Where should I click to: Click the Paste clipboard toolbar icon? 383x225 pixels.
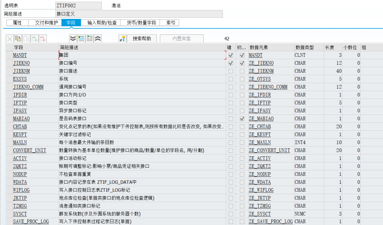26,39
